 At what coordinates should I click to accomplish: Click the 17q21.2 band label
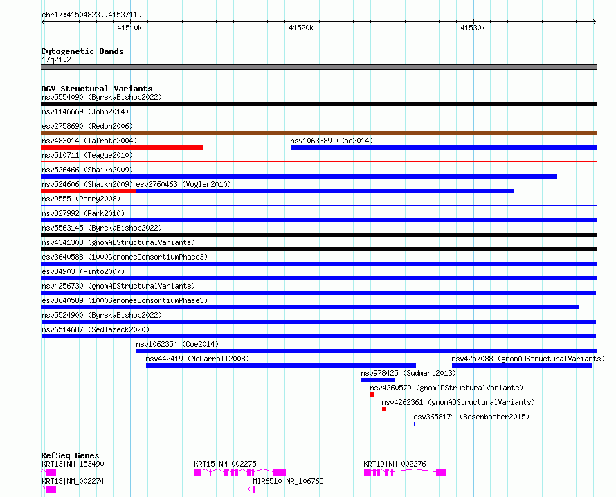56,60
